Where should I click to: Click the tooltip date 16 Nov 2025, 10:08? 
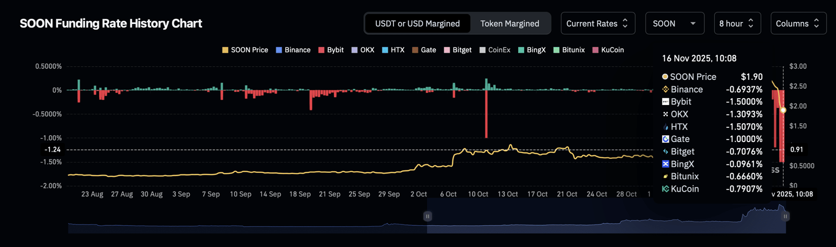tap(699, 58)
